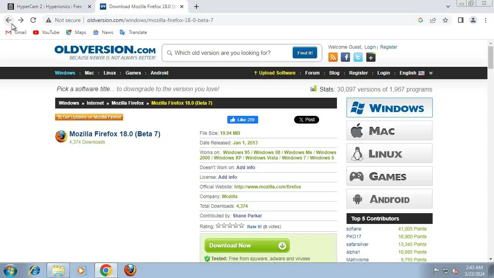494x278 pixels.
Task: Close the Download Mozilla Firefox tab
Action: point(182,7)
